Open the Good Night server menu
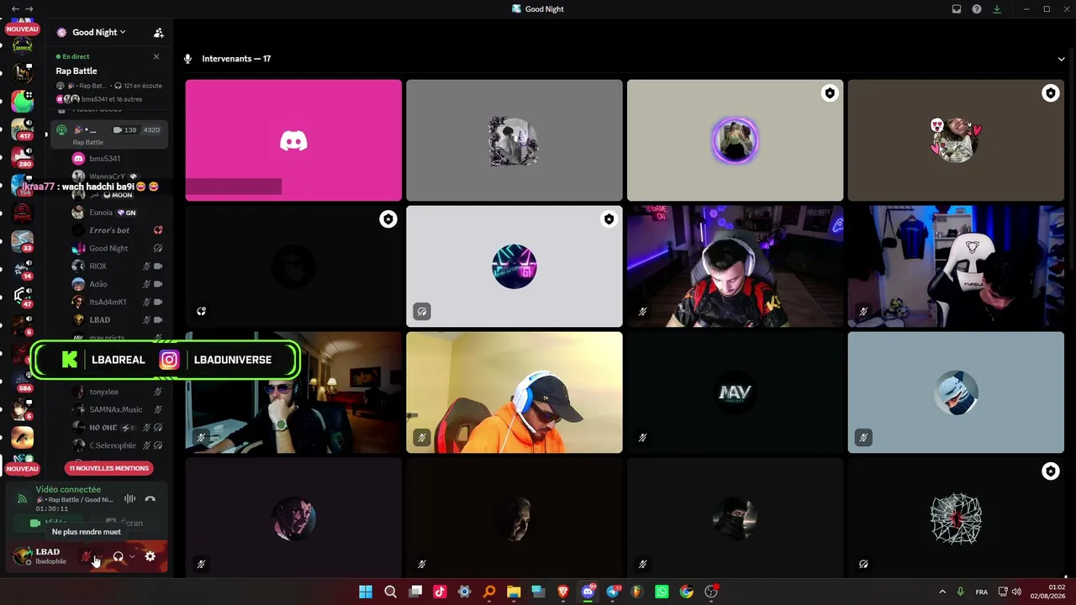The image size is (1076, 605). point(98,32)
